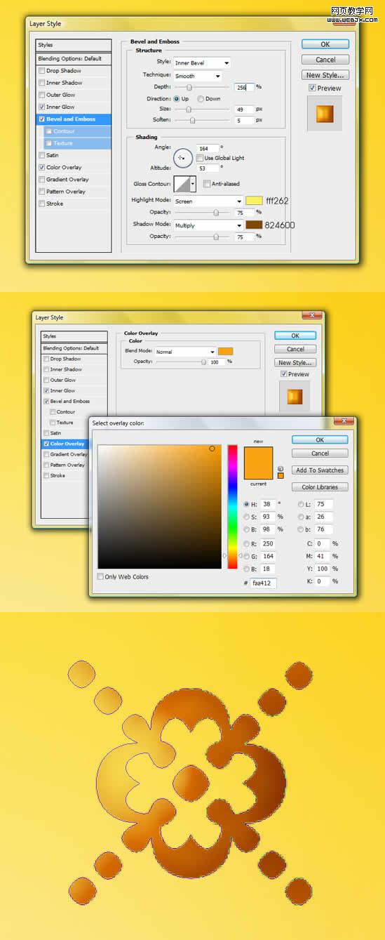This screenshot has height=940, width=385.
Task: Click the hex field showing faa412
Action: (x=264, y=583)
